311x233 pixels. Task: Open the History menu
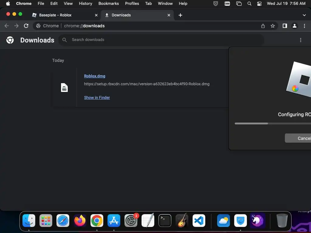tap(85, 4)
